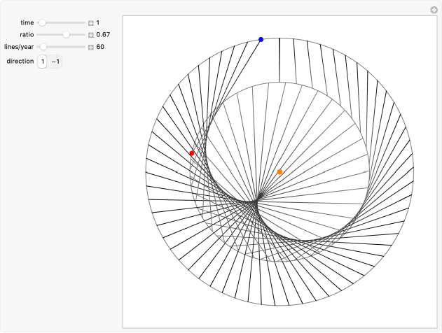Screen dimensions: 442x333
Task: Click the blue planet dot
Action: tap(261, 39)
